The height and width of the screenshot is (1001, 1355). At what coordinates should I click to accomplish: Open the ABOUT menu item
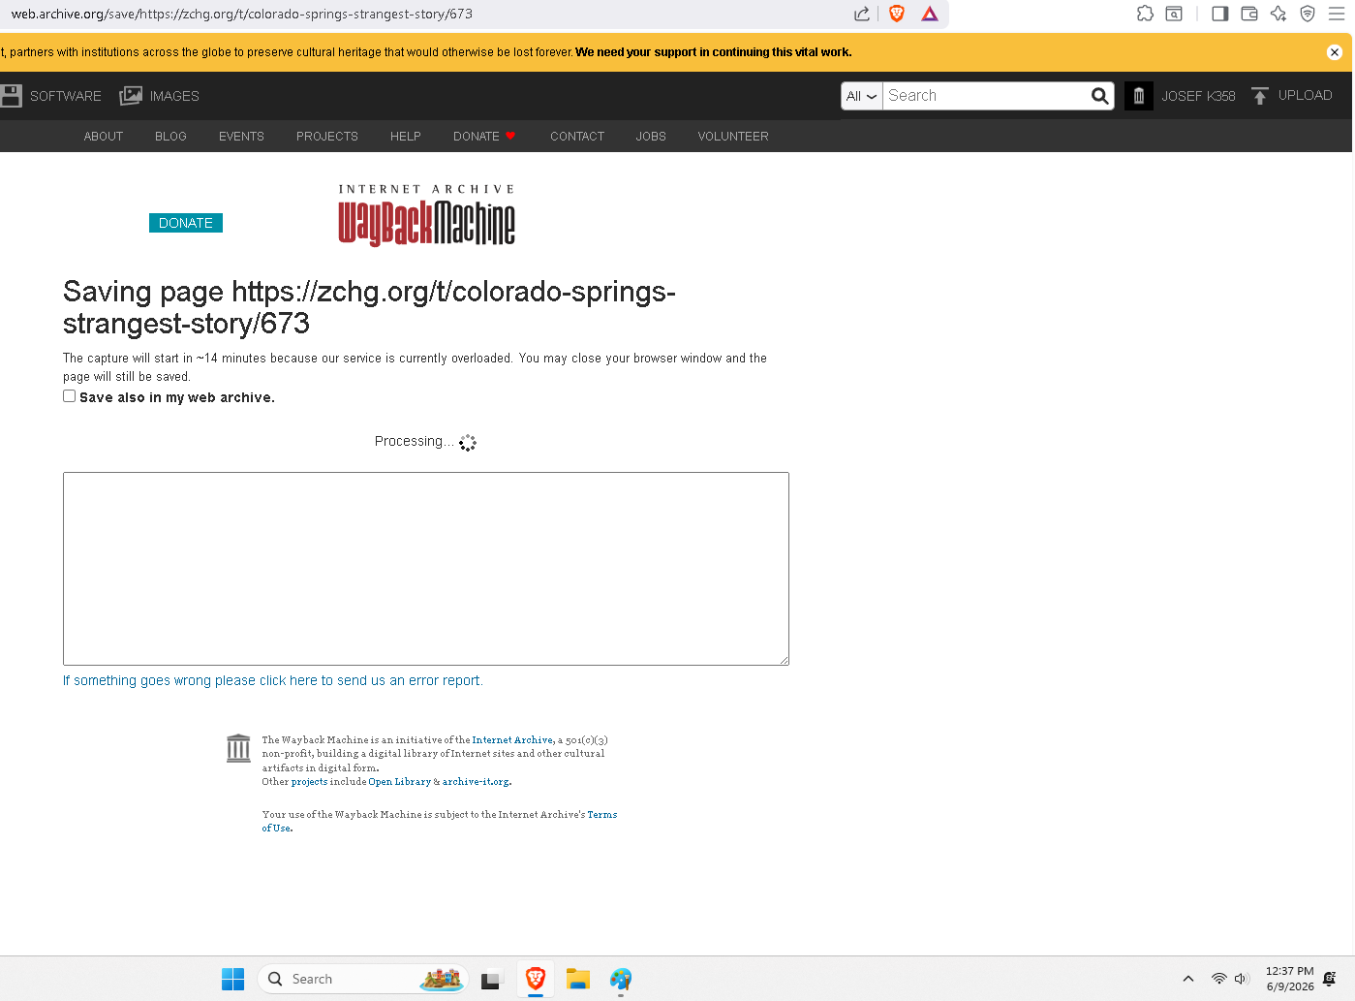(x=104, y=137)
